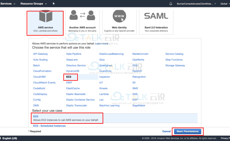Choose API Gateway service
Screen dimensions: 230x141
[40, 54]
